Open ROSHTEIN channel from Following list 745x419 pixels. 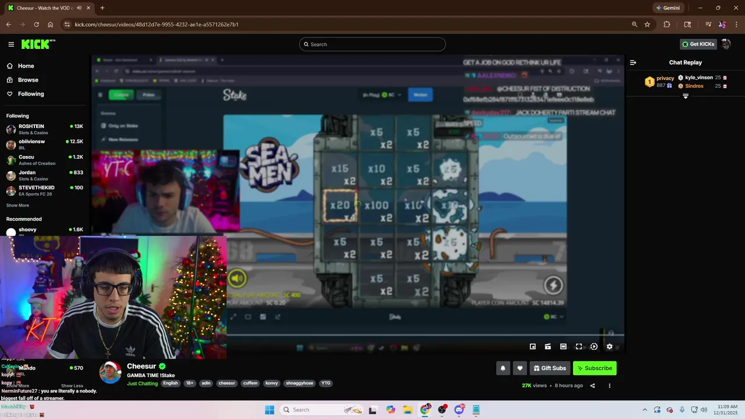click(45, 129)
